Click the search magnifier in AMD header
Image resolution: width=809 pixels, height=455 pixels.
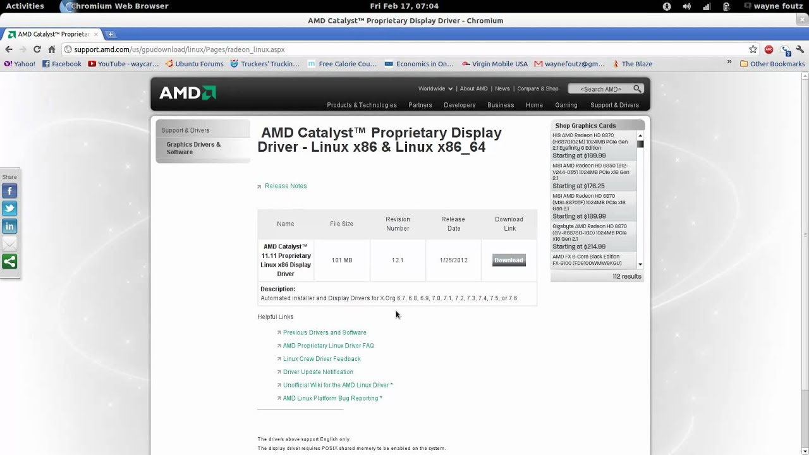[x=637, y=88]
